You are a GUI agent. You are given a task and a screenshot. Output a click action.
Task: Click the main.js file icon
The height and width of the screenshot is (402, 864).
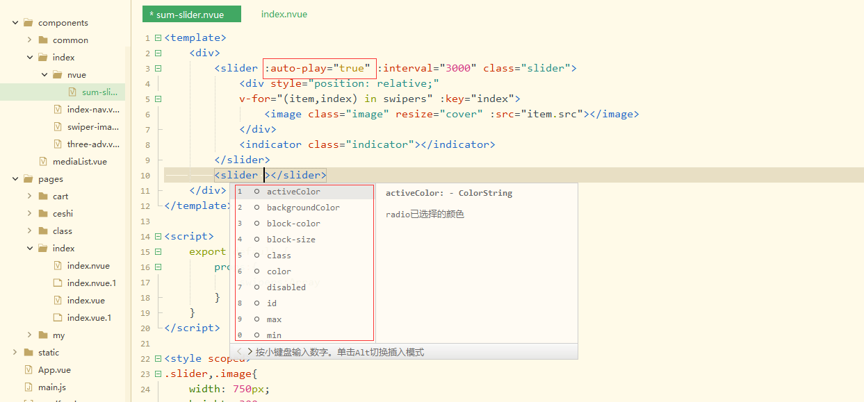point(28,387)
